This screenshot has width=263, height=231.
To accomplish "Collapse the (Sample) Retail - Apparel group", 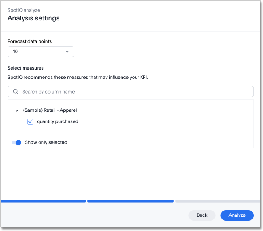I will point(17,110).
